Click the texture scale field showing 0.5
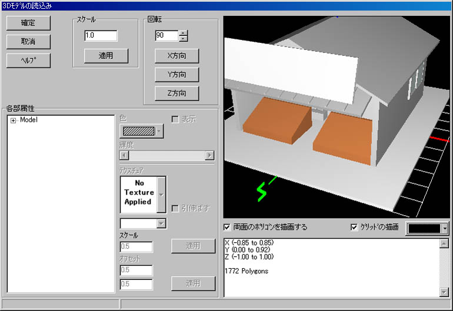This screenshot has width=453, height=311. (x=136, y=246)
